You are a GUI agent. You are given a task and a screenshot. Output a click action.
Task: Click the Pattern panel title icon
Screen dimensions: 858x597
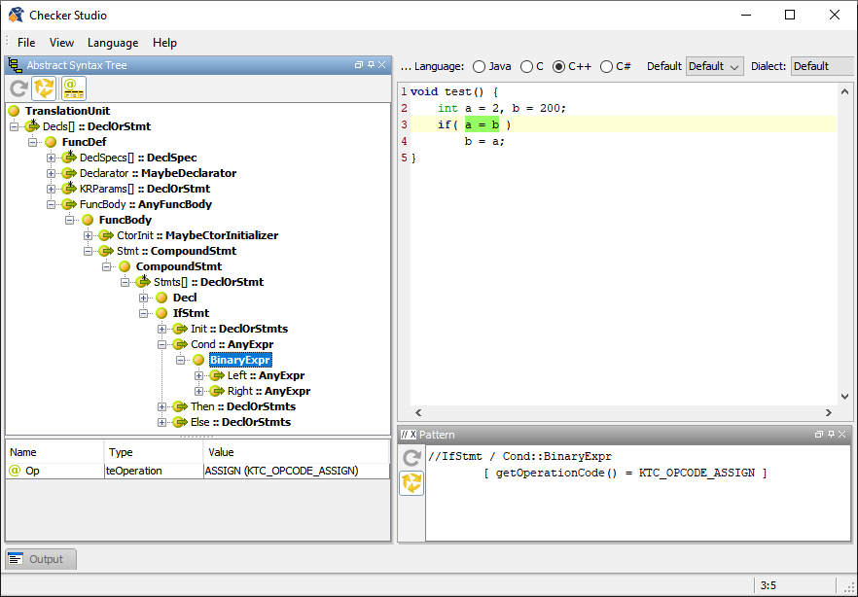409,435
